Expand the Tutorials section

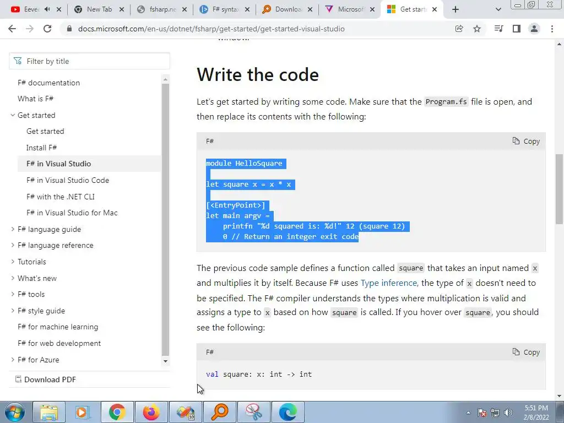[13, 262]
